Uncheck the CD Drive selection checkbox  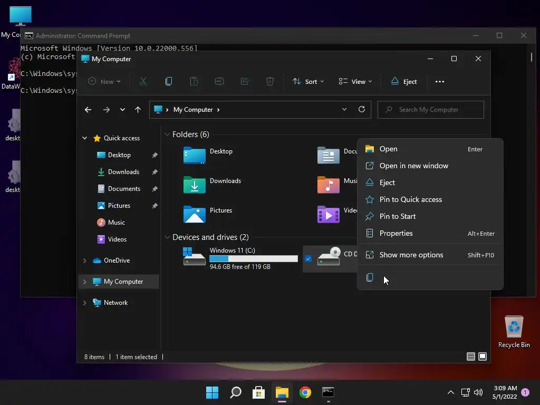coord(308,258)
